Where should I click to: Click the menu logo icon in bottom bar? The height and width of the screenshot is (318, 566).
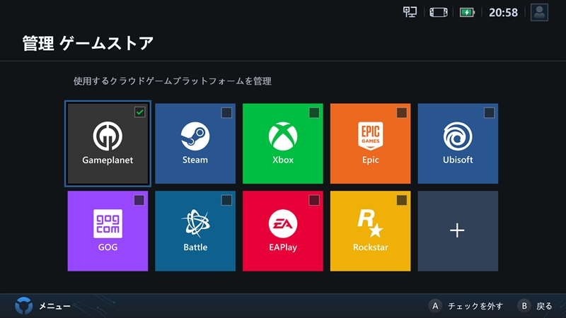(x=24, y=306)
